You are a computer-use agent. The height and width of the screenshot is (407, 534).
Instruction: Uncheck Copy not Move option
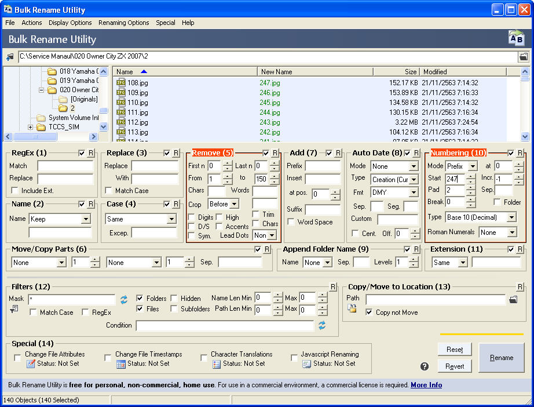click(x=370, y=312)
